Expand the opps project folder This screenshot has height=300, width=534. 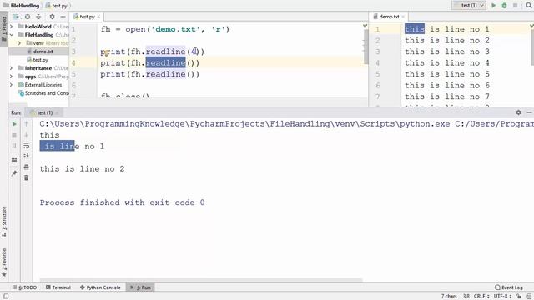(x=11, y=77)
